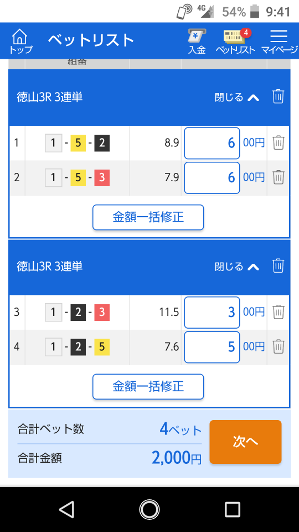
Task: Remove bet 1-5-2 with its trash icon
Action: [279, 143]
